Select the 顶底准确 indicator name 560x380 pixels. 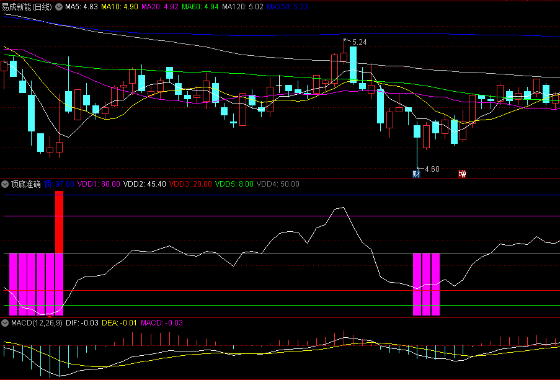point(25,184)
